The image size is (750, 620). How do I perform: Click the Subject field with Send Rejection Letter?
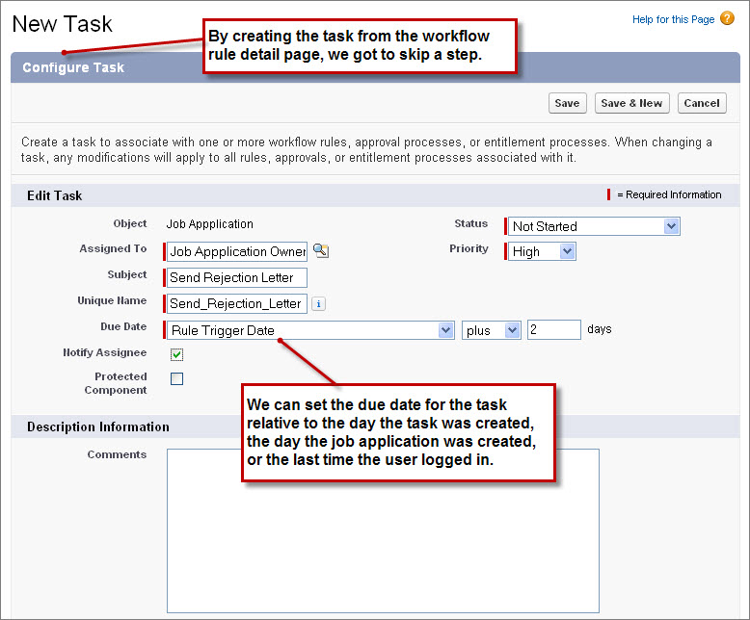pos(237,278)
